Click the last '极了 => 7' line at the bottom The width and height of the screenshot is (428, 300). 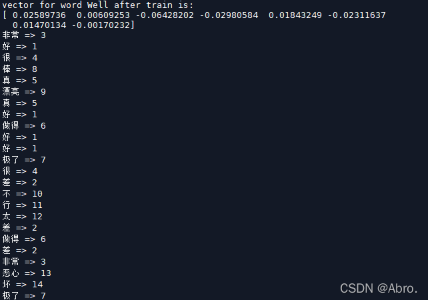(x=24, y=295)
